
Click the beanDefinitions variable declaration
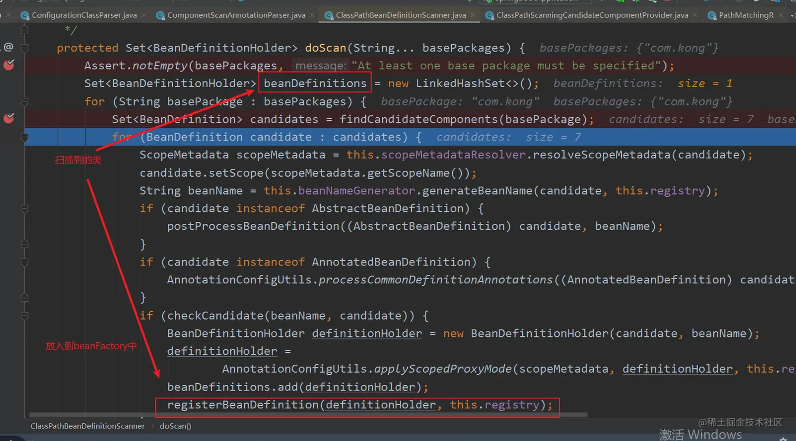pos(315,84)
